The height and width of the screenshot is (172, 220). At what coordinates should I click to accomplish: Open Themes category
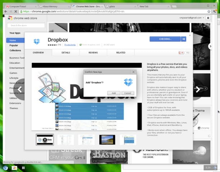coord(14,108)
